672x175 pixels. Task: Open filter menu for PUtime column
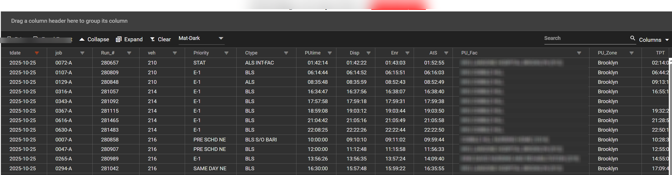coord(330,53)
